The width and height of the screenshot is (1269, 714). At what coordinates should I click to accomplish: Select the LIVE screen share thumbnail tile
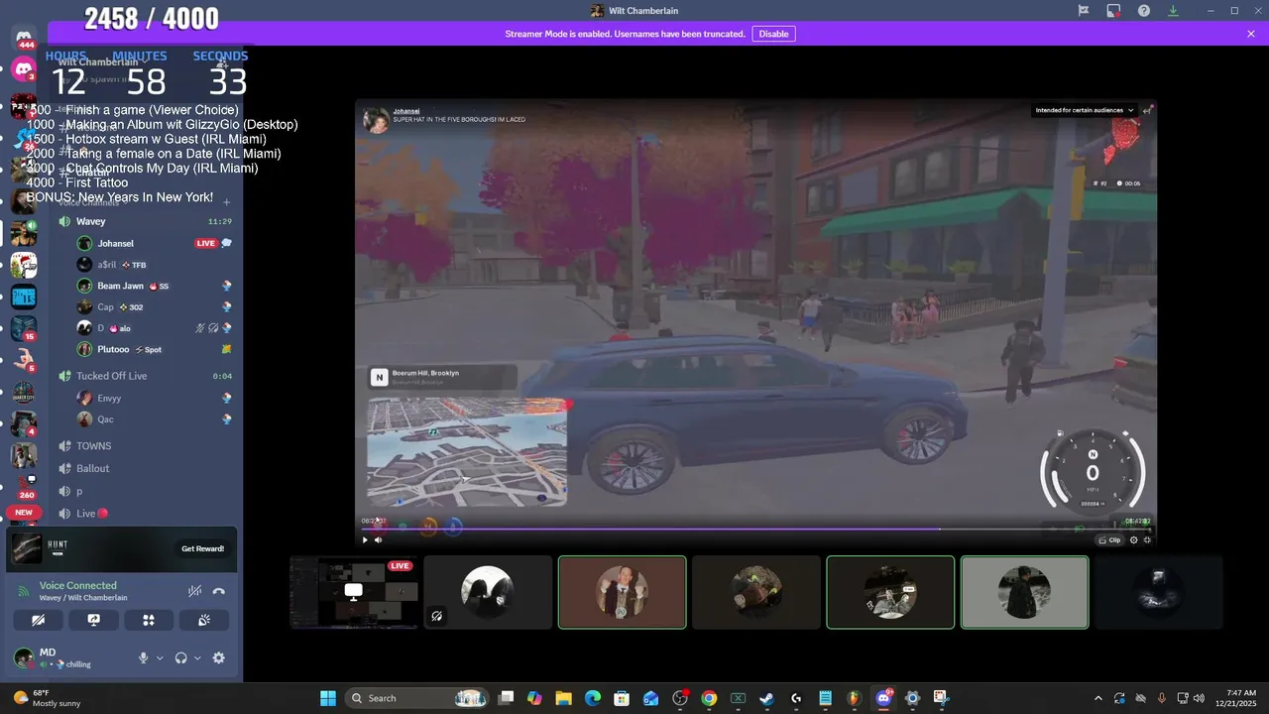tap(353, 592)
